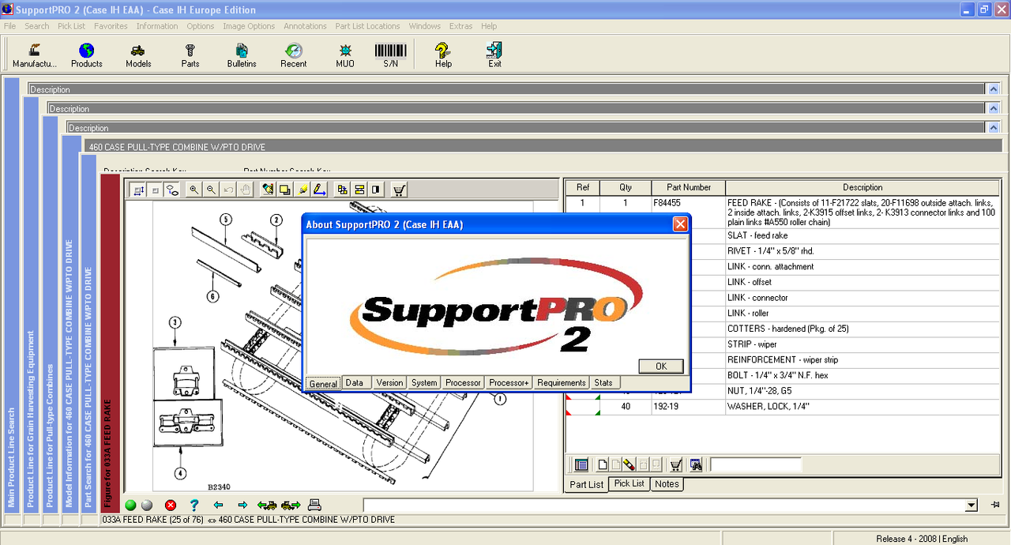This screenshot has width=1011, height=545.
Task: Click the green circle status icon
Action: (x=130, y=505)
